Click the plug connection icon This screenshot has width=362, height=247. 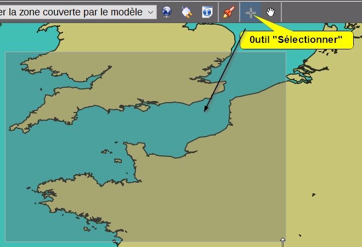click(187, 12)
